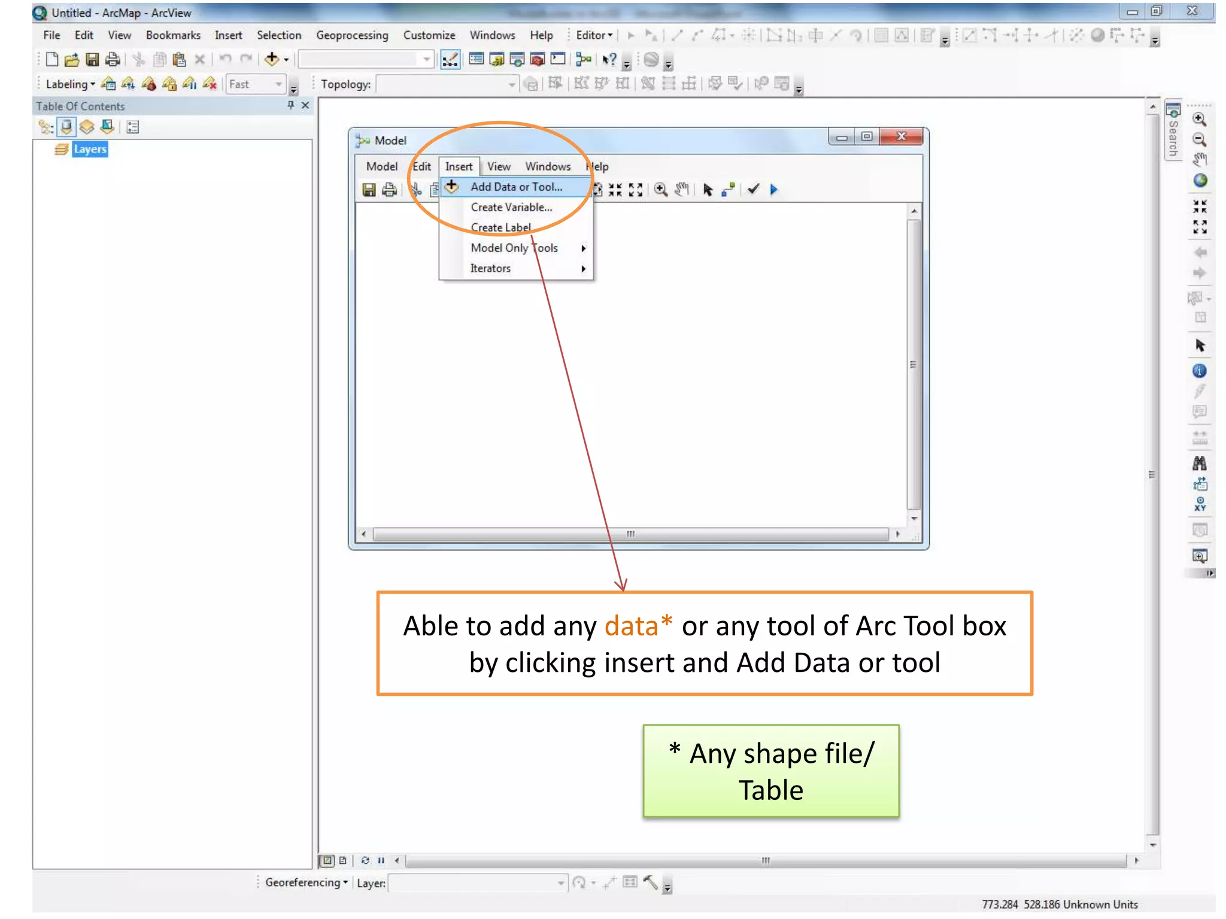Toggle List By Drawing Order in Table Of Contents
Viewport: 1226px width, 919px height.
(x=46, y=127)
